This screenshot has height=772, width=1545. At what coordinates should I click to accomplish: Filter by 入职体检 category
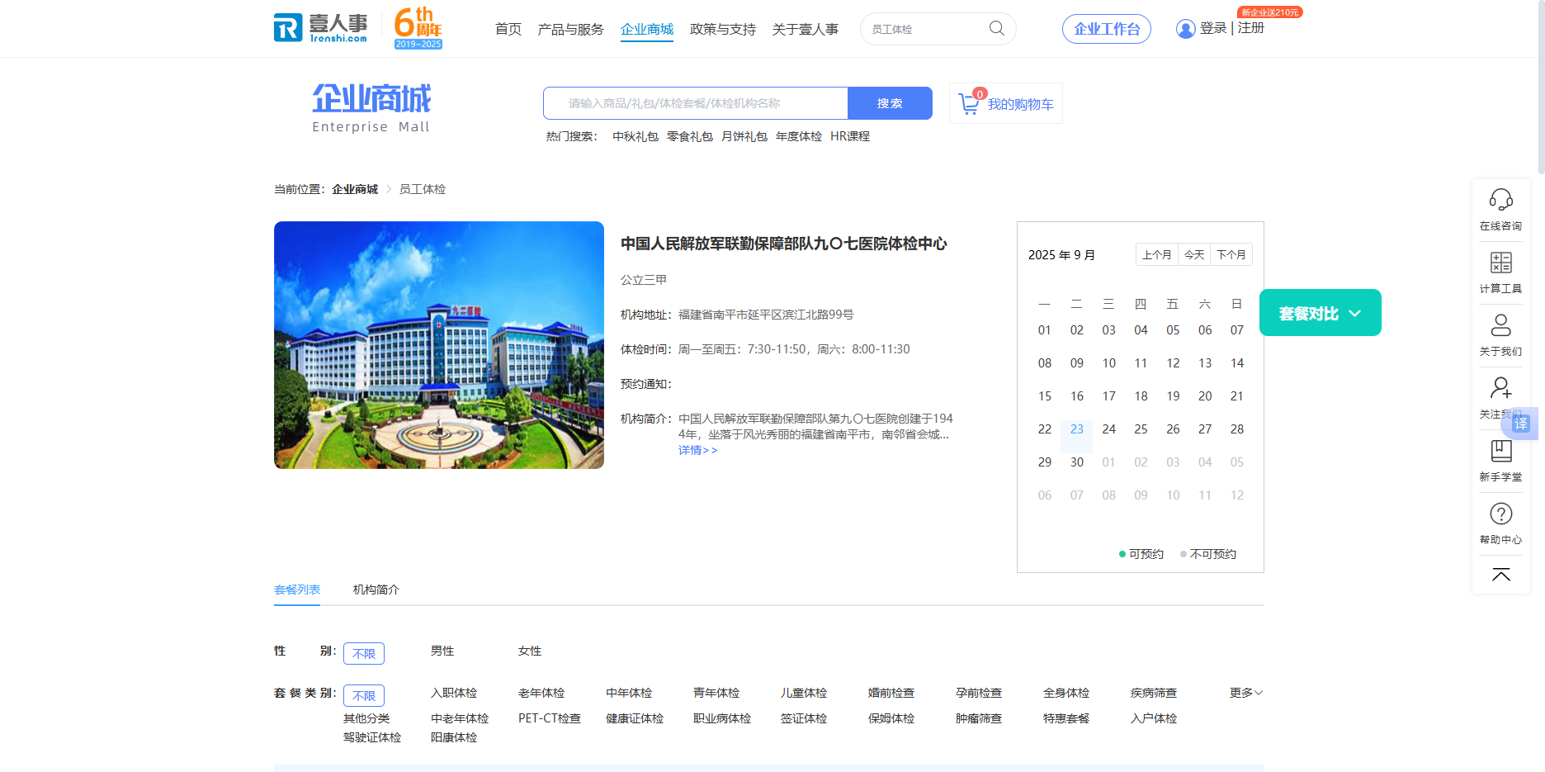pos(454,694)
